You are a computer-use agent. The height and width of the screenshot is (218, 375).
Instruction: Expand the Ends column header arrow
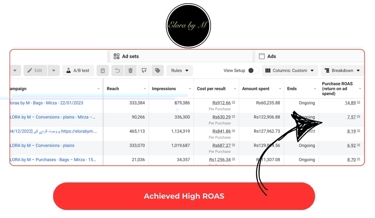click(x=315, y=89)
